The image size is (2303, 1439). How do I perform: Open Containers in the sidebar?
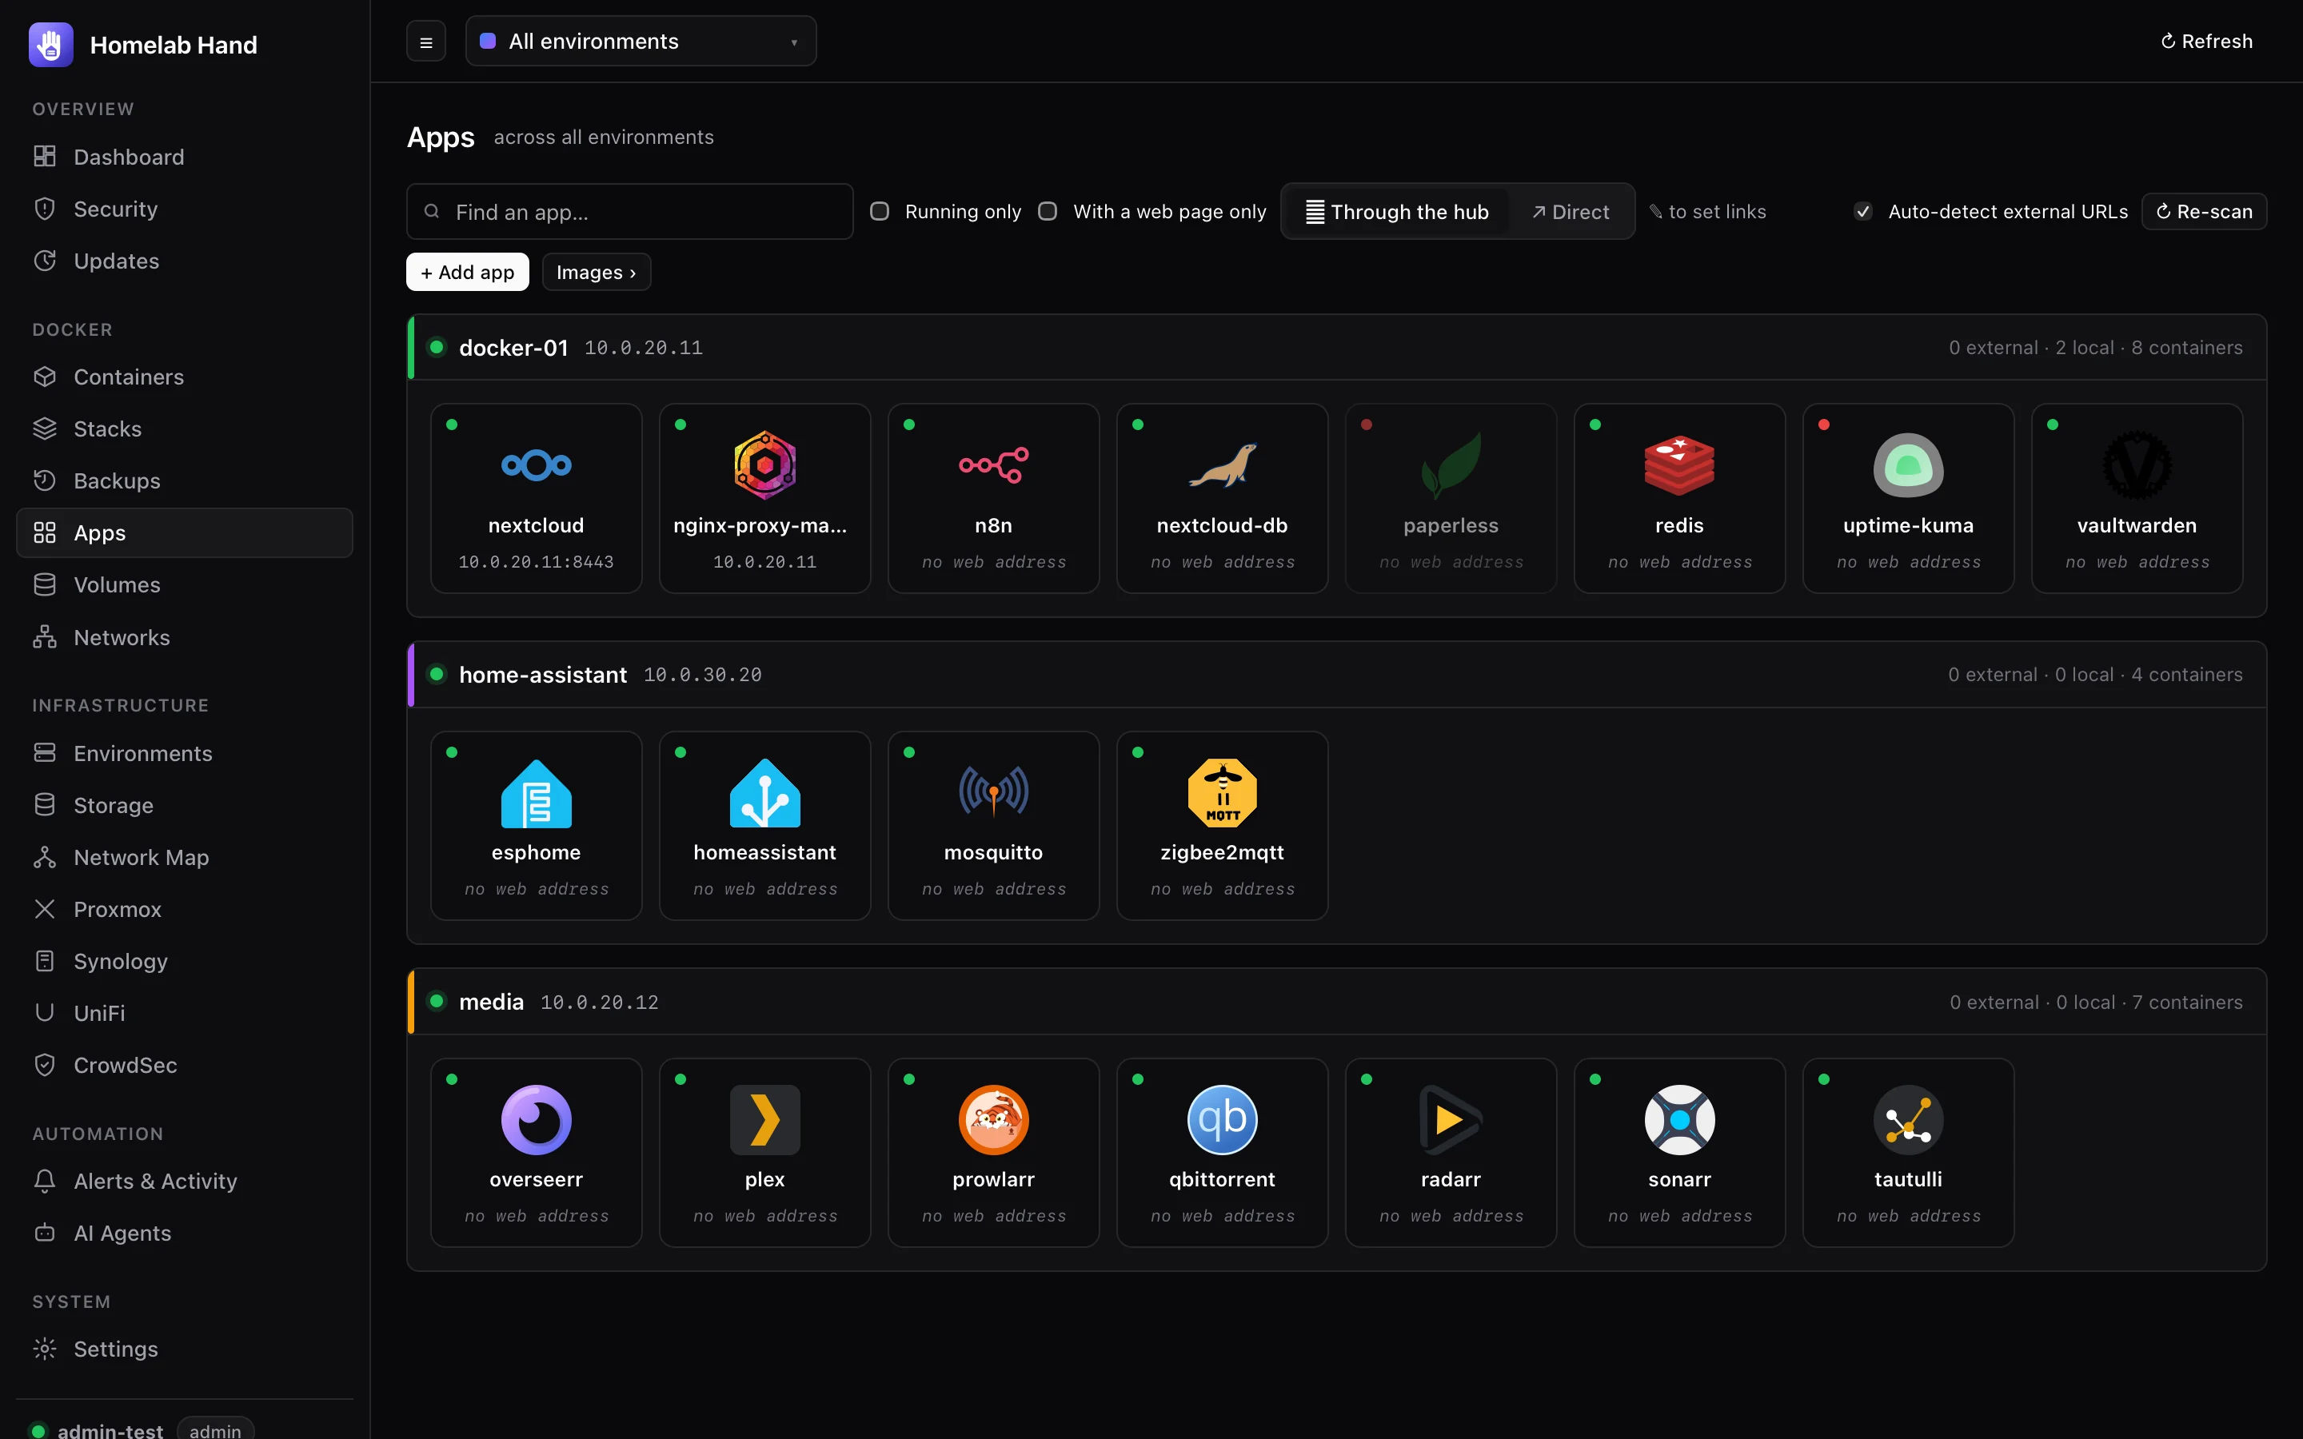(x=185, y=377)
